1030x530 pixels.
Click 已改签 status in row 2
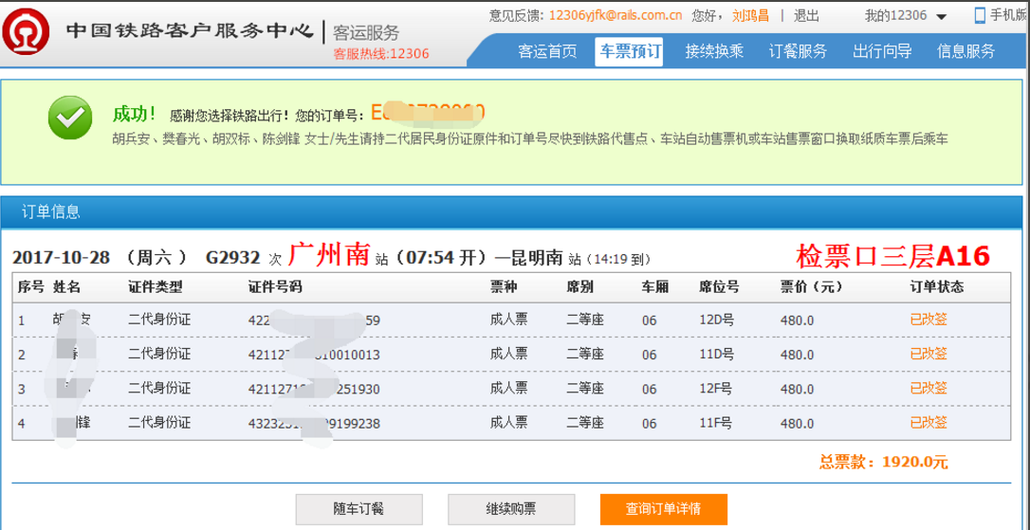(929, 354)
